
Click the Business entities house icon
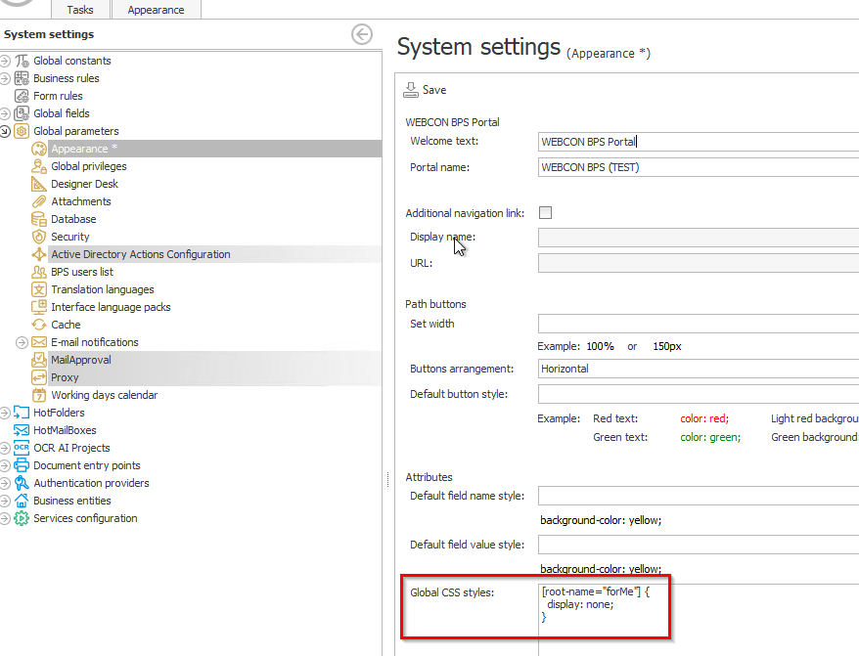22,501
